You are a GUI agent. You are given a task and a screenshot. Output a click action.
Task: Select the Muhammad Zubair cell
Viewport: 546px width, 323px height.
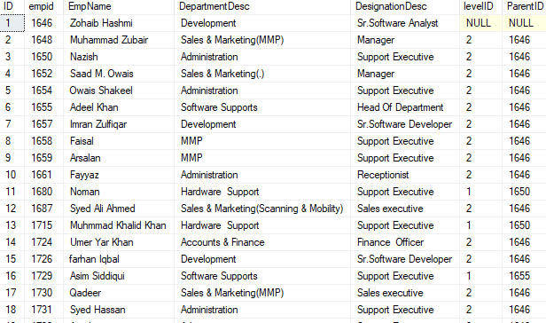point(119,40)
